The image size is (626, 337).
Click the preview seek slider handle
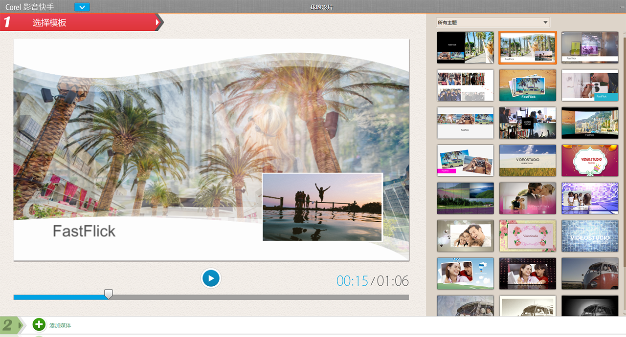(109, 294)
